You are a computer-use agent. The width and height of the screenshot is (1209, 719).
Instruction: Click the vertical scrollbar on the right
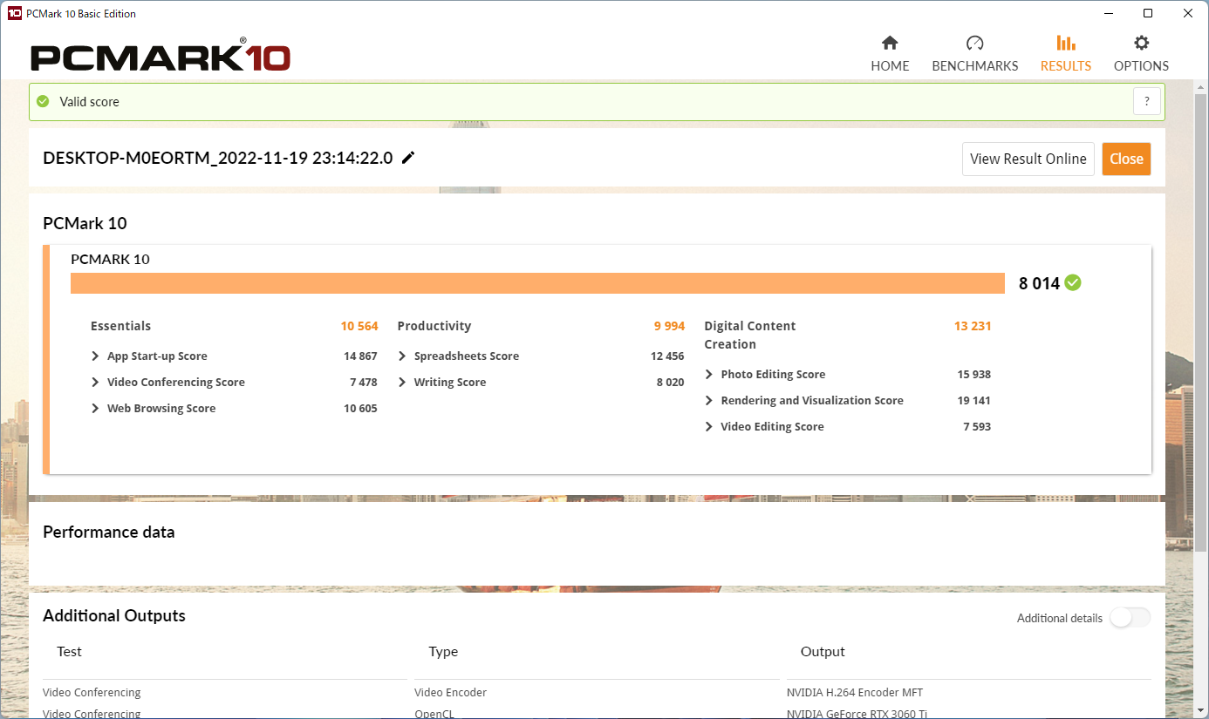[1201, 317]
